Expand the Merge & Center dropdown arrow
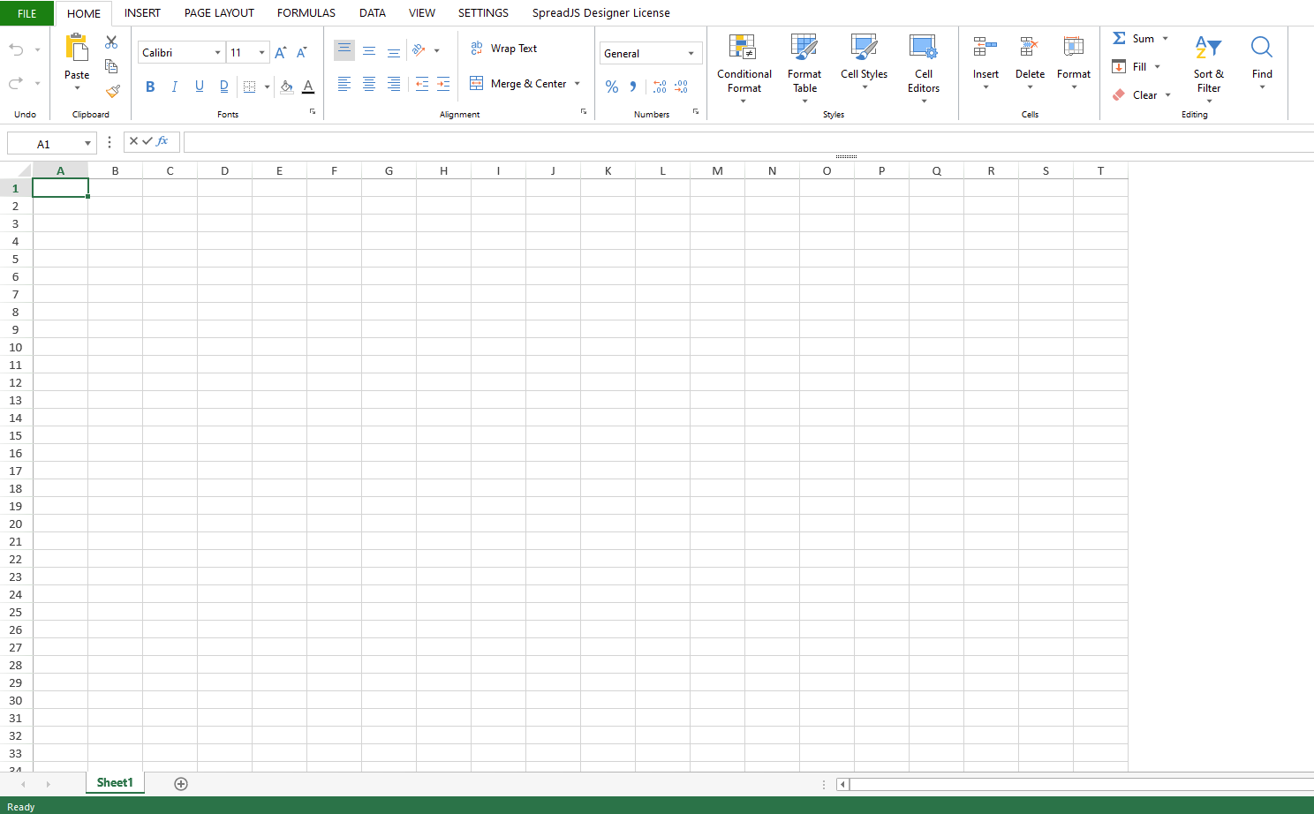 pos(578,84)
